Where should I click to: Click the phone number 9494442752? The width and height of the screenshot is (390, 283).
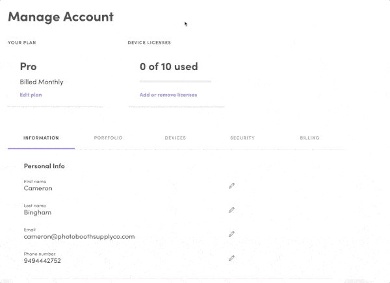[42, 261]
